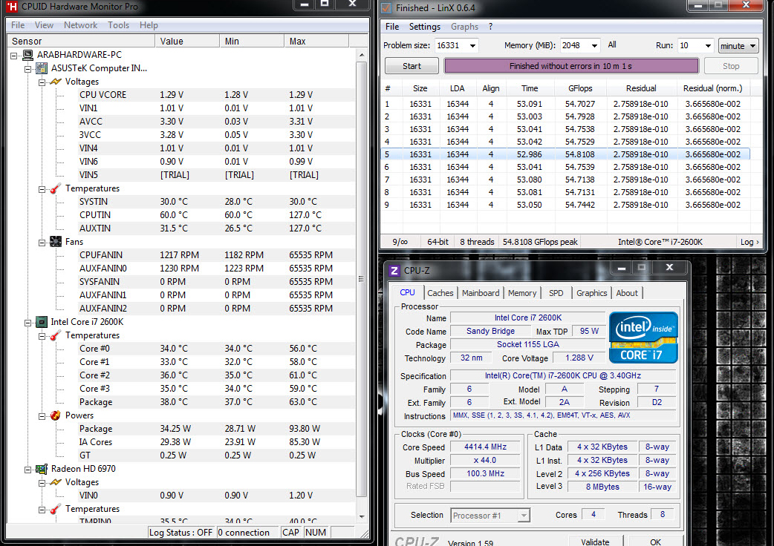Viewport: 774px width, 546px height.
Task: Open Tools menu in Hardware Monitor
Action: [x=118, y=25]
